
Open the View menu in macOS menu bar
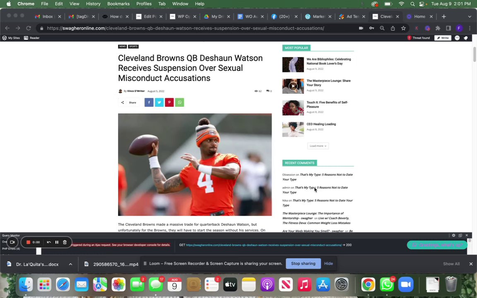(74, 4)
